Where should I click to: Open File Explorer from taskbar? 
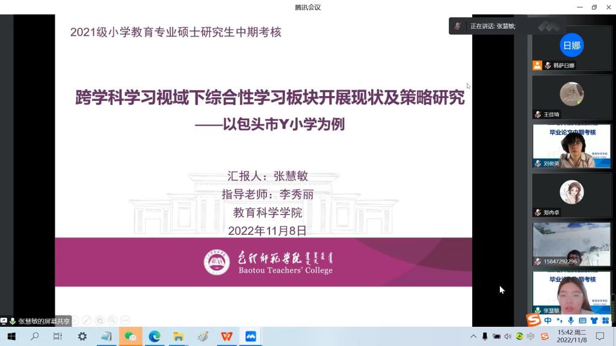click(x=179, y=336)
